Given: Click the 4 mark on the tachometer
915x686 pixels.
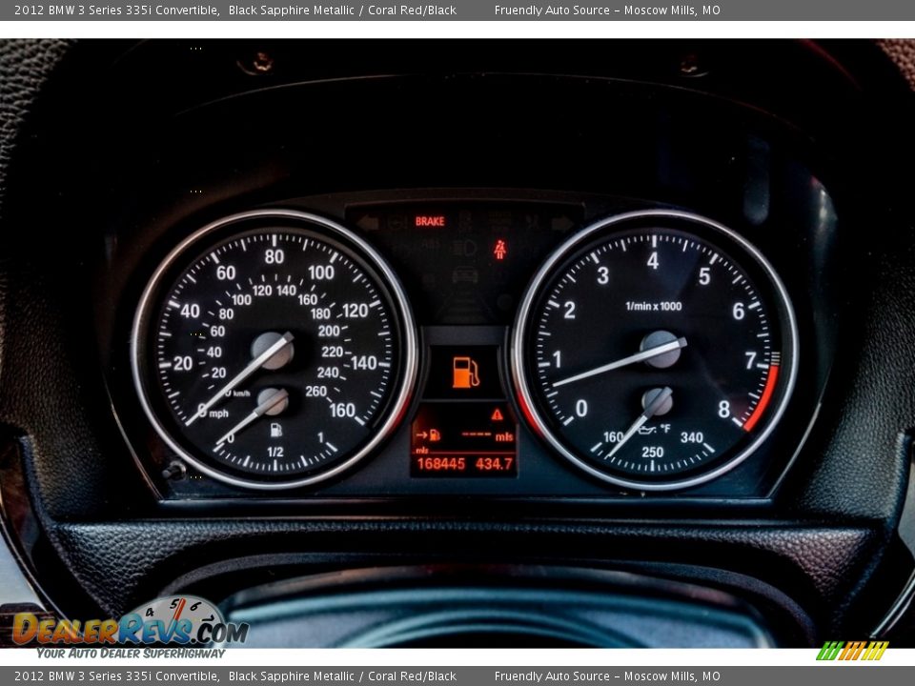Looking at the screenshot, I should [x=652, y=261].
